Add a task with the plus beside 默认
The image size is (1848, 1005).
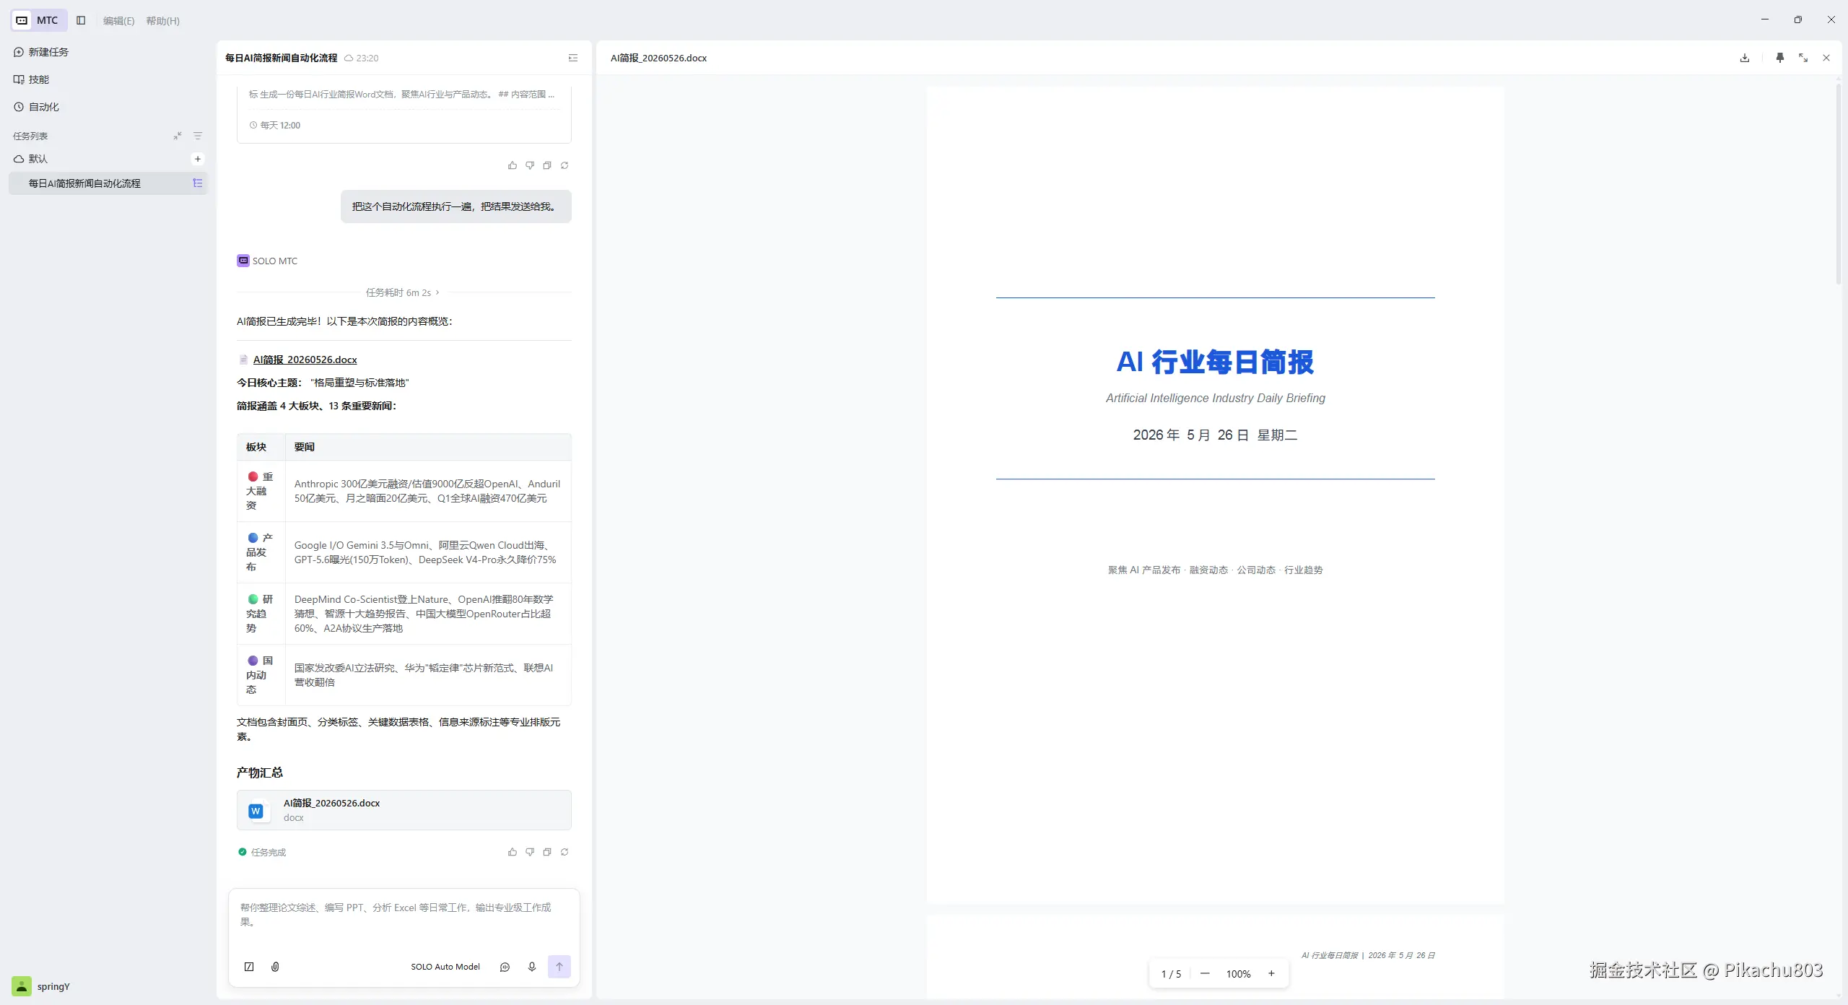(198, 159)
